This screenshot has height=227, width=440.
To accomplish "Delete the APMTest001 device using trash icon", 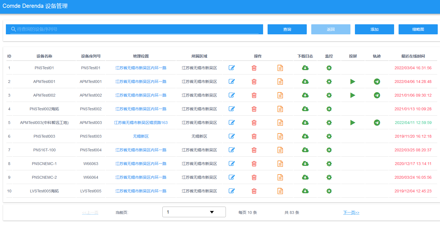I will tap(254, 82).
